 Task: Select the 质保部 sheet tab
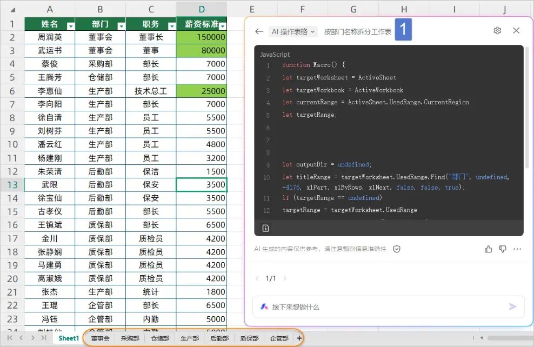coord(249,338)
